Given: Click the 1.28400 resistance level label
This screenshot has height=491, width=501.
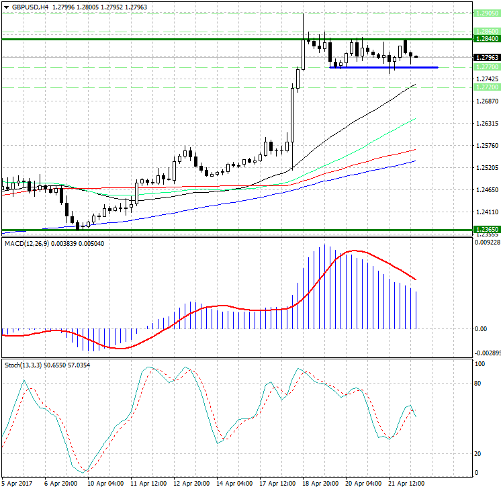Looking at the screenshot, I should coord(487,39).
